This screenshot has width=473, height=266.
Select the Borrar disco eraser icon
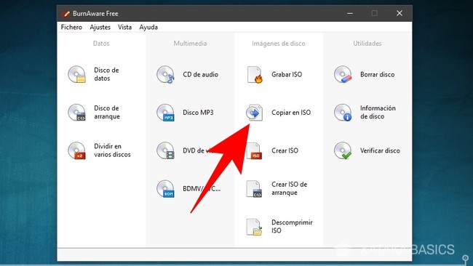point(343,74)
